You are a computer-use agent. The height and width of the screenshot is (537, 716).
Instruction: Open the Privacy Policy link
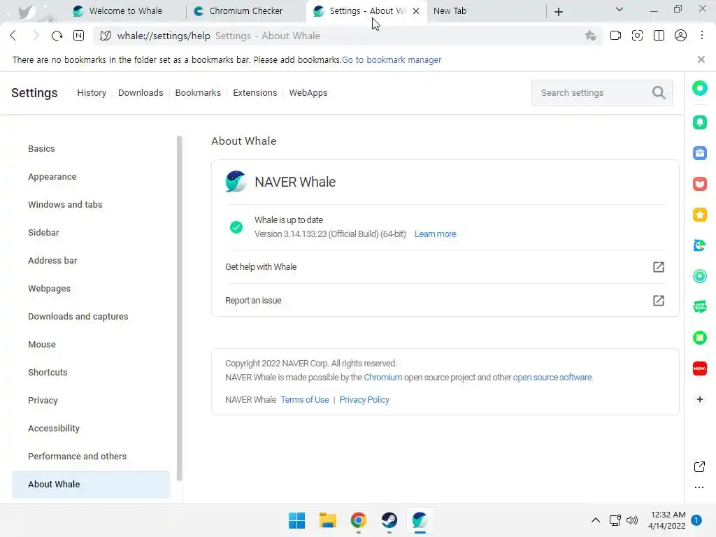pos(364,399)
